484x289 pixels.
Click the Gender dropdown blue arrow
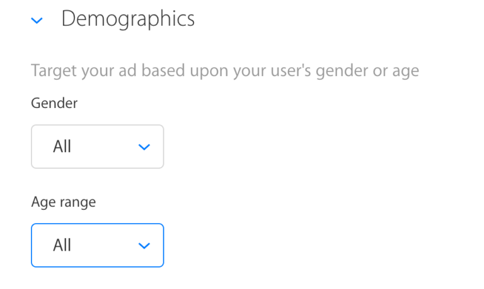144,147
